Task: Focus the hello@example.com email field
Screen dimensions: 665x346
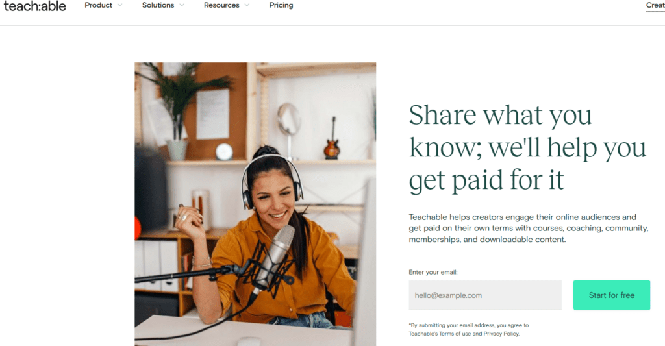Action: pyautogui.click(x=485, y=295)
